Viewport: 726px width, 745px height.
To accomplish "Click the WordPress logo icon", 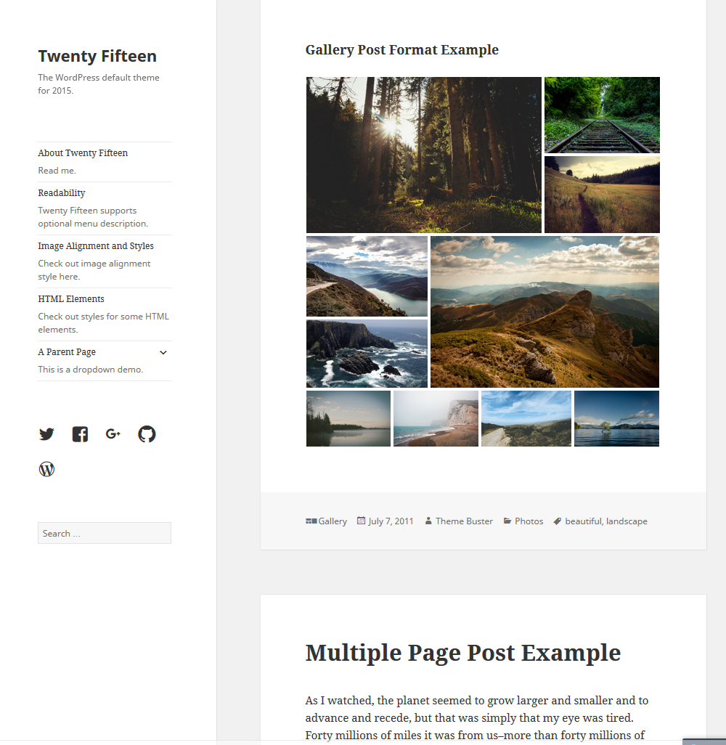I will point(46,469).
